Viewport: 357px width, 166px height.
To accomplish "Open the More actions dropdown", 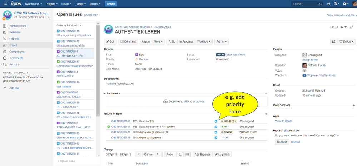I will point(158,42).
